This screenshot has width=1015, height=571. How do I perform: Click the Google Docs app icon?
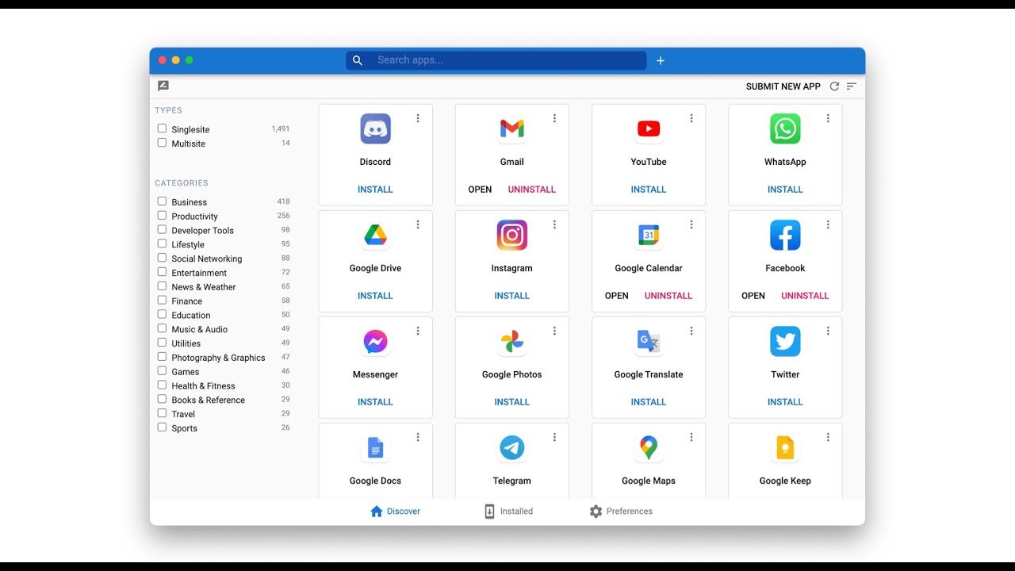tap(375, 447)
